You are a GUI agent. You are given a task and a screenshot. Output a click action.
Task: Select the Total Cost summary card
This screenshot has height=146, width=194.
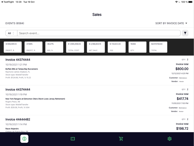(x=75, y=47)
